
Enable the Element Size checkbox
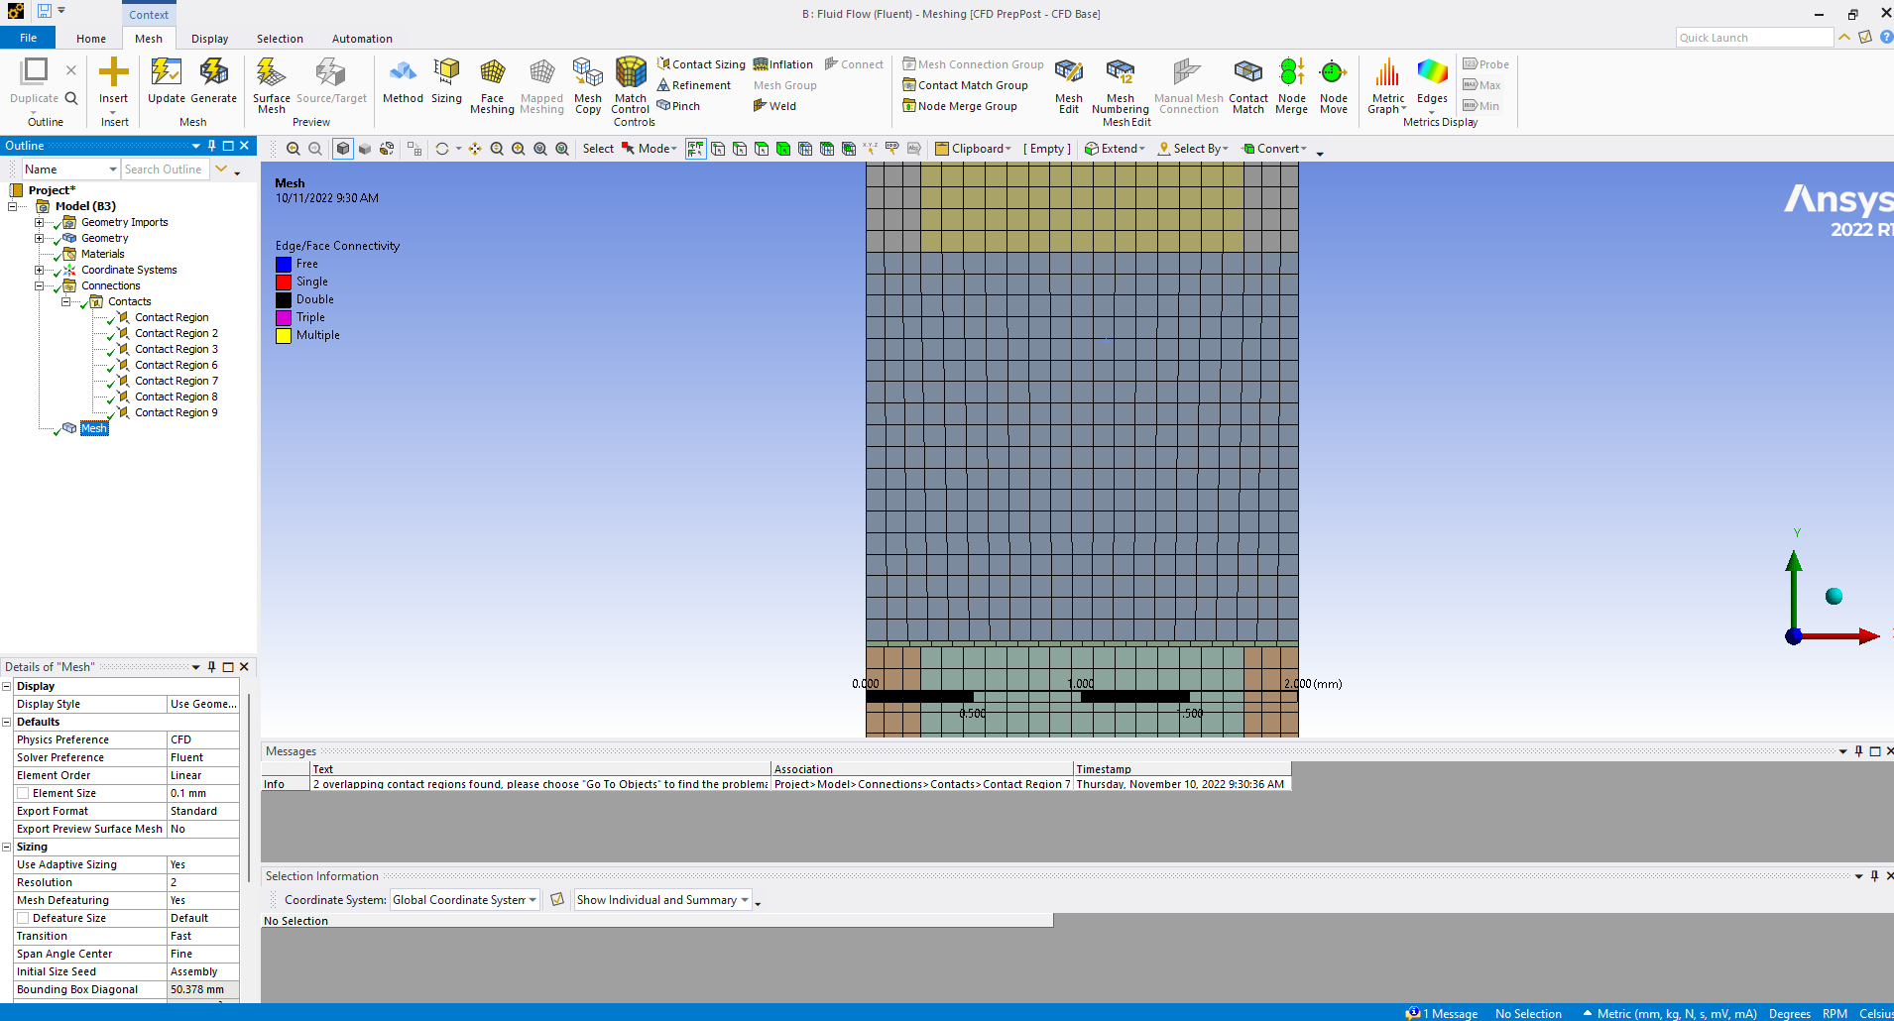[x=23, y=793]
